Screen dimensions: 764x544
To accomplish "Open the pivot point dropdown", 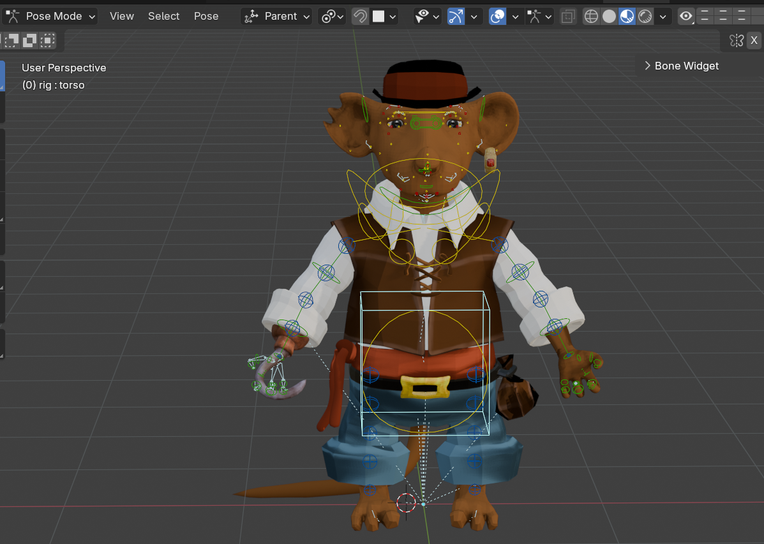I will tap(332, 17).
